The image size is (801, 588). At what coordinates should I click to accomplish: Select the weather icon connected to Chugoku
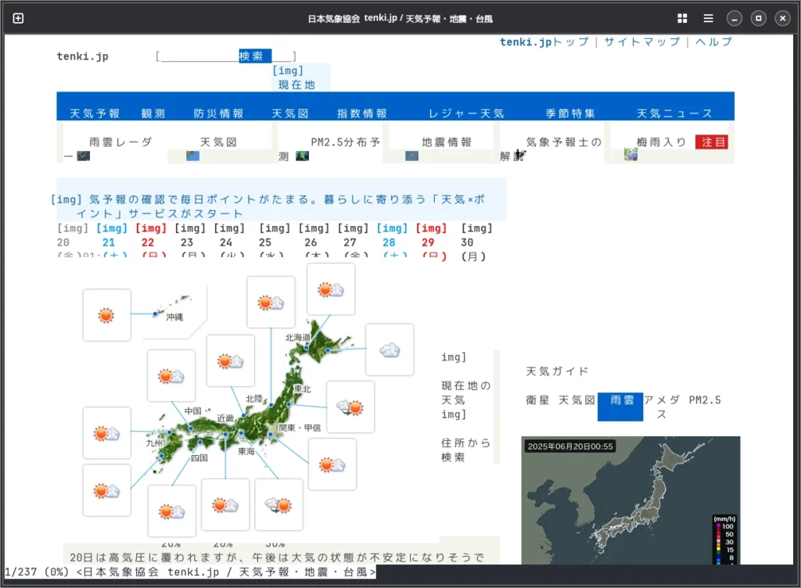(171, 375)
